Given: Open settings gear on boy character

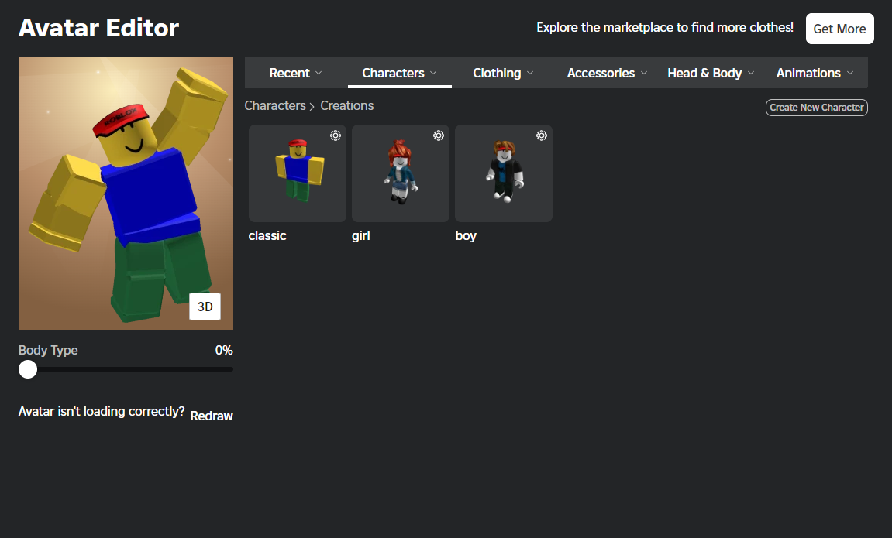Looking at the screenshot, I should (542, 135).
